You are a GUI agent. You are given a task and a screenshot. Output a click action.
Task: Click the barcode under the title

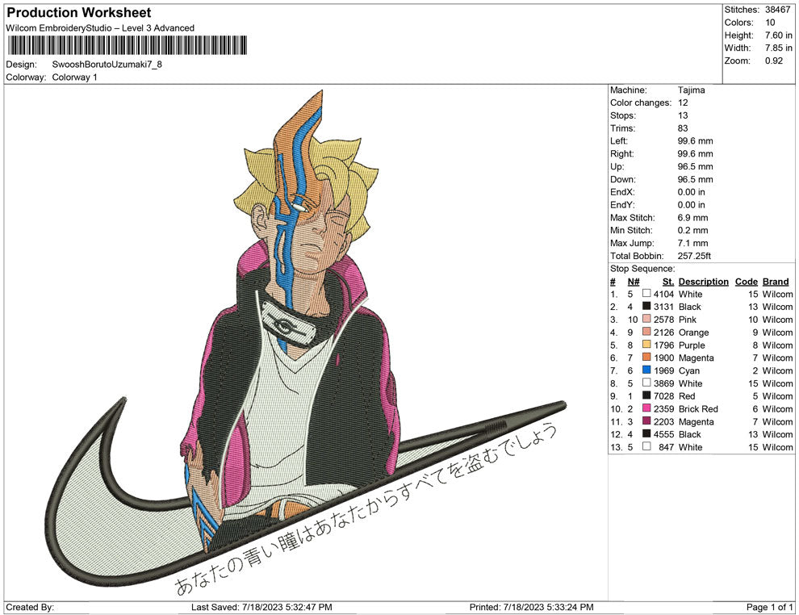pos(127,45)
